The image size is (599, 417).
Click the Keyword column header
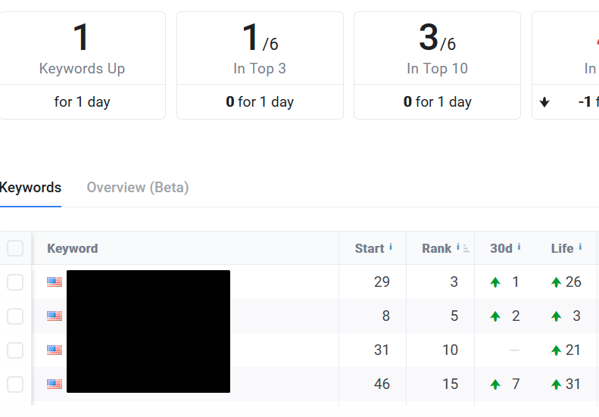coord(73,248)
